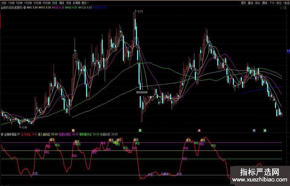Click the 5.46 low price label
The image size is (290, 186).
tap(25, 127)
